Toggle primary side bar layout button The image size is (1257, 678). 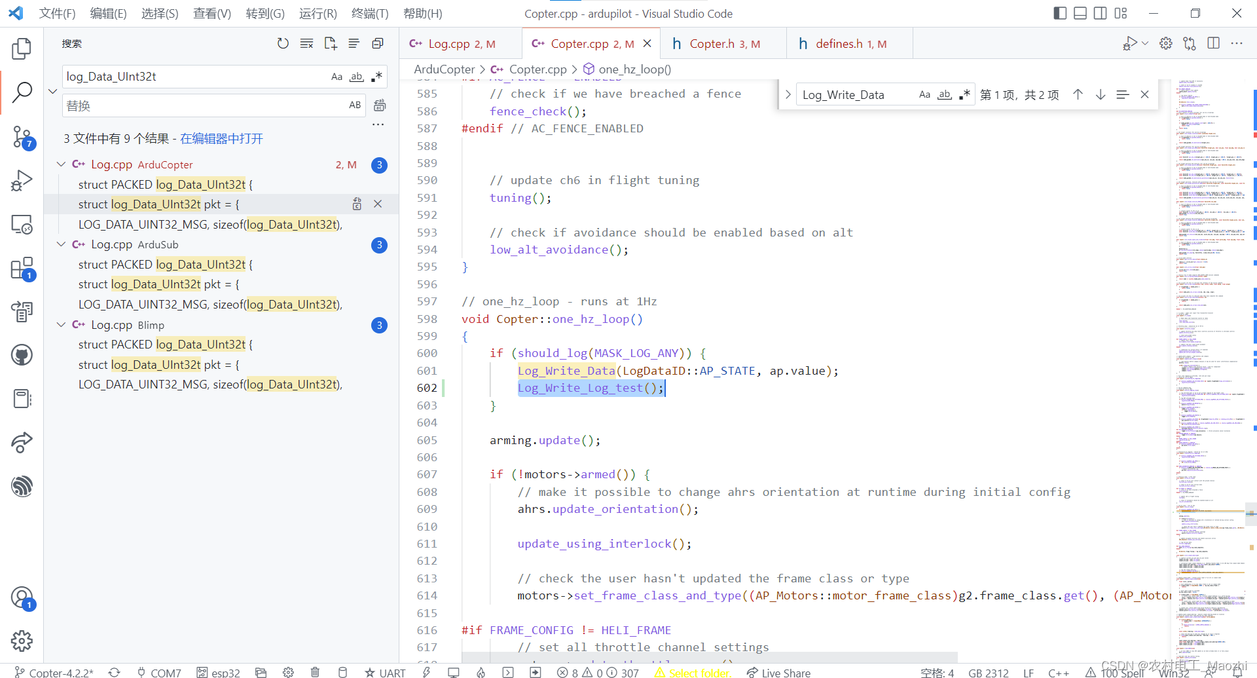click(1060, 13)
